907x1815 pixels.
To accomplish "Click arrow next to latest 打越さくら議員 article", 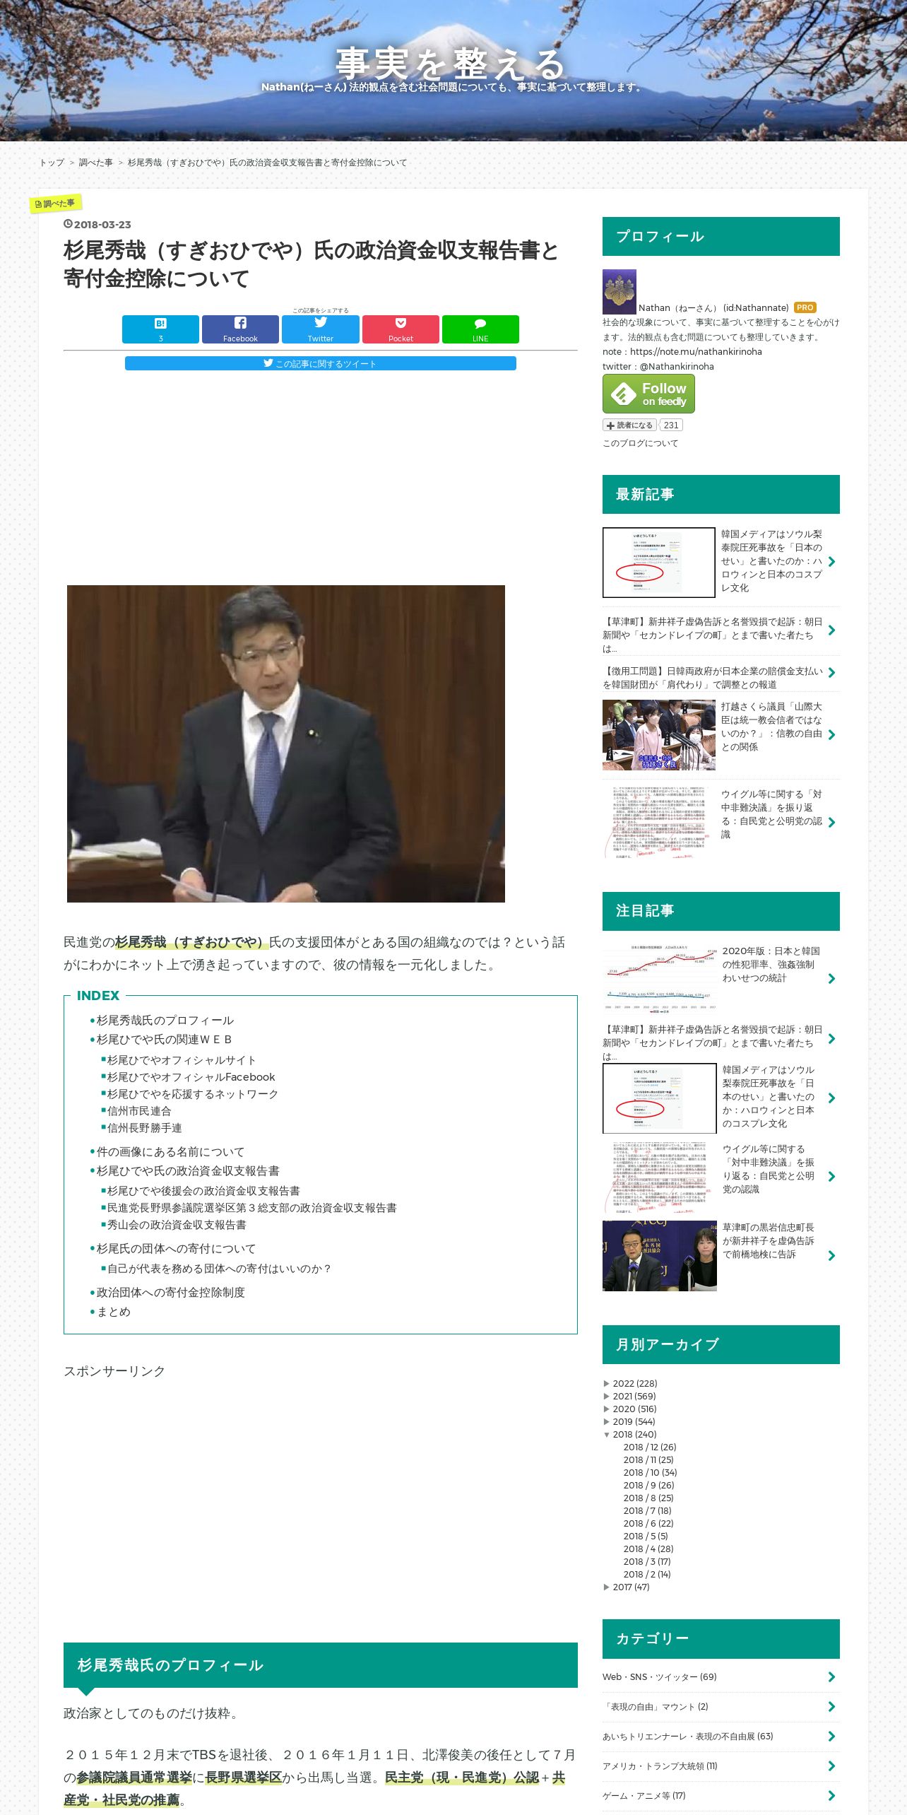I will (831, 735).
